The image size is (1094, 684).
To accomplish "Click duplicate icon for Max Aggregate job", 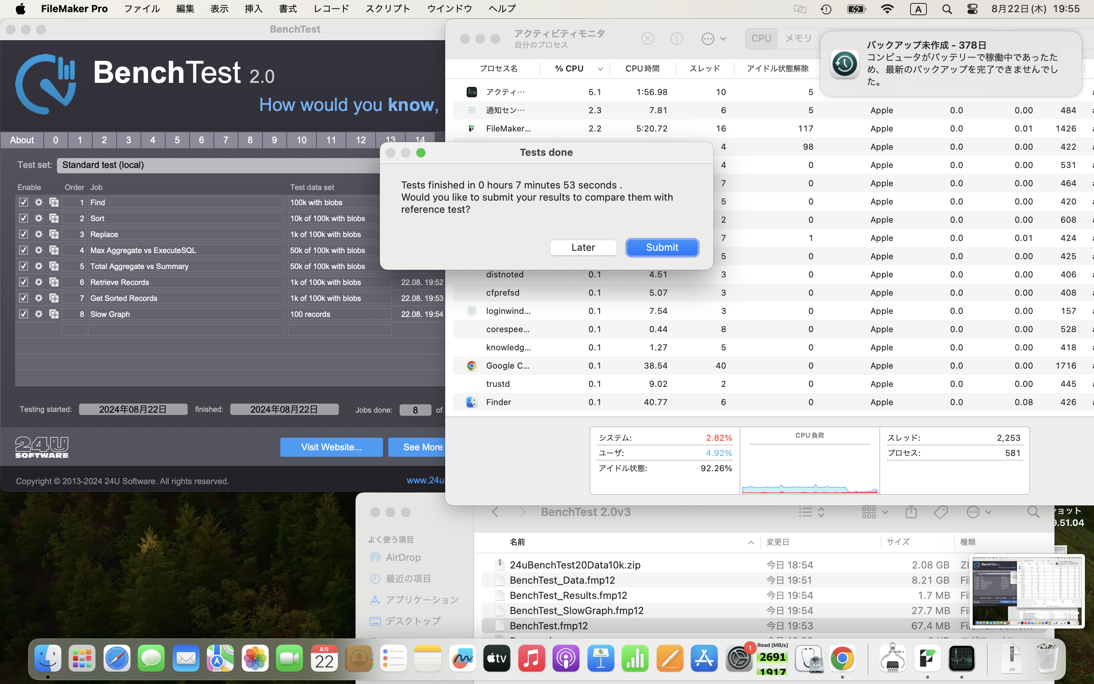I will tap(54, 250).
